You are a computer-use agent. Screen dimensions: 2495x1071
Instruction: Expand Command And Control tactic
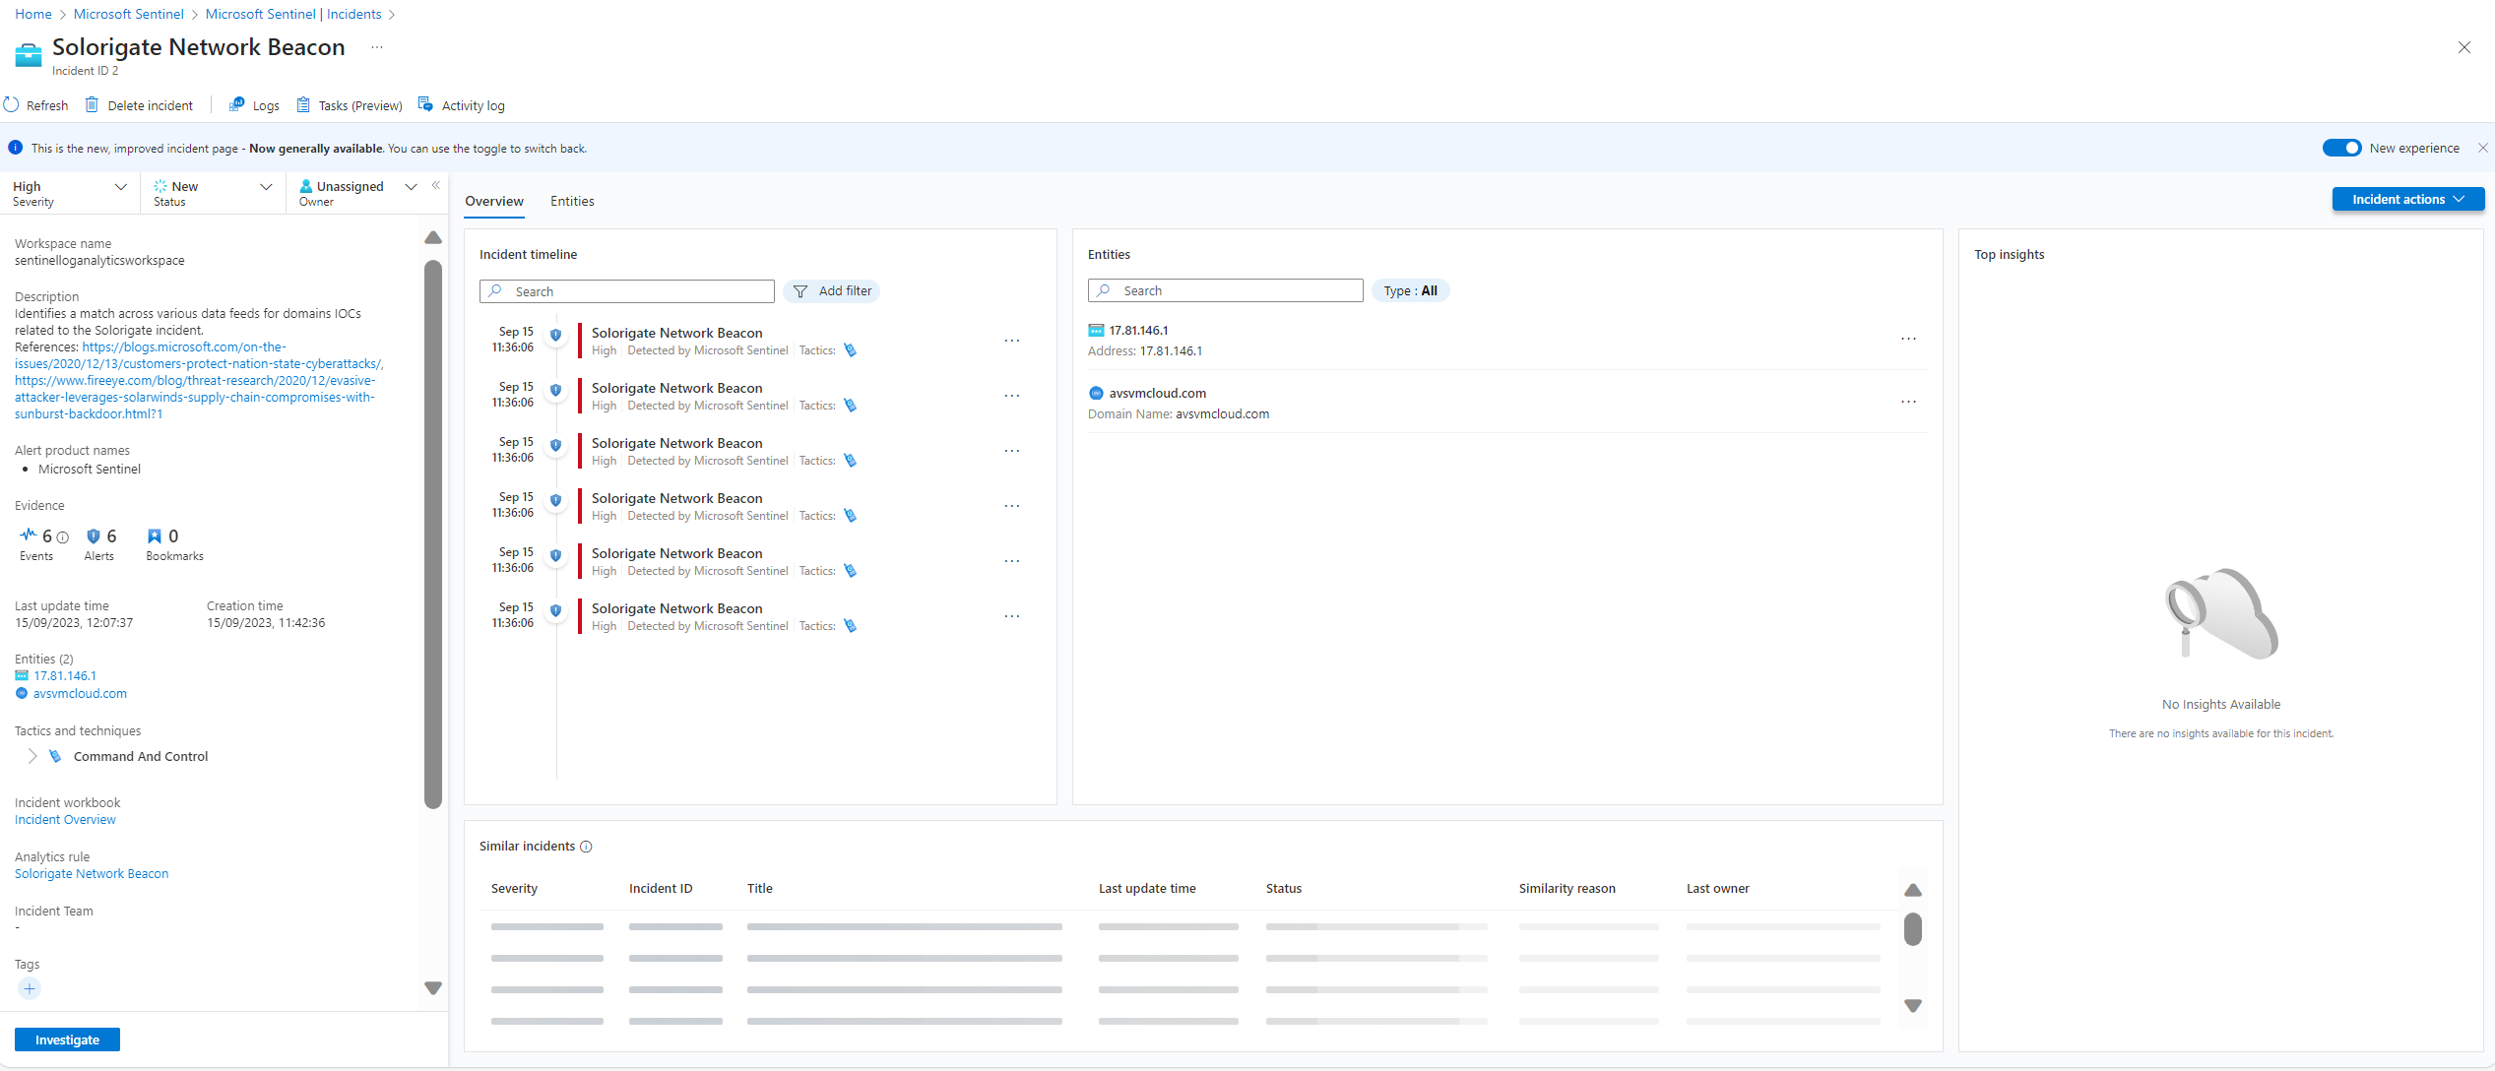32,756
